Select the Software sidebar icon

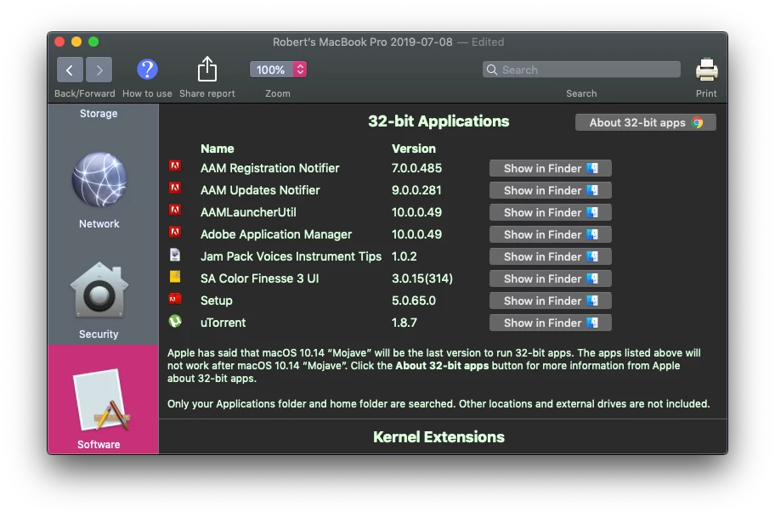pos(101,400)
